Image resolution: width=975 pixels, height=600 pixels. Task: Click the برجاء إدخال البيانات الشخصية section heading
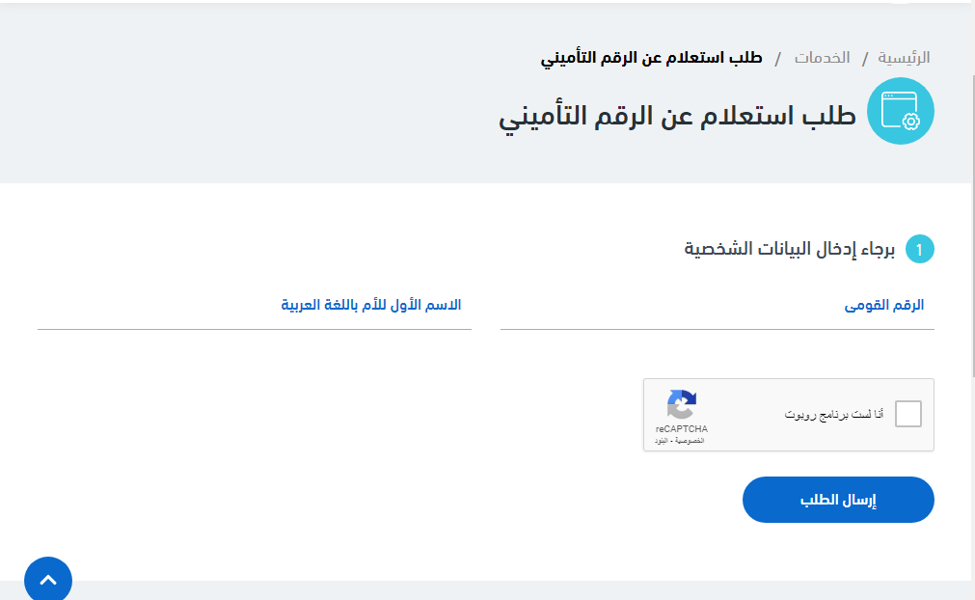(790, 250)
